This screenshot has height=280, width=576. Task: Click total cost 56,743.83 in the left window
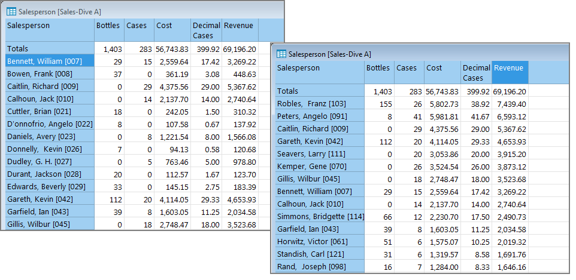pos(172,48)
